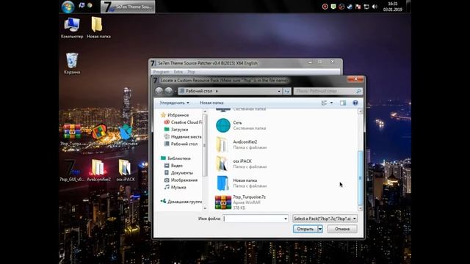
Task: Click the volume speaker tray icon
Action: coord(375,7)
